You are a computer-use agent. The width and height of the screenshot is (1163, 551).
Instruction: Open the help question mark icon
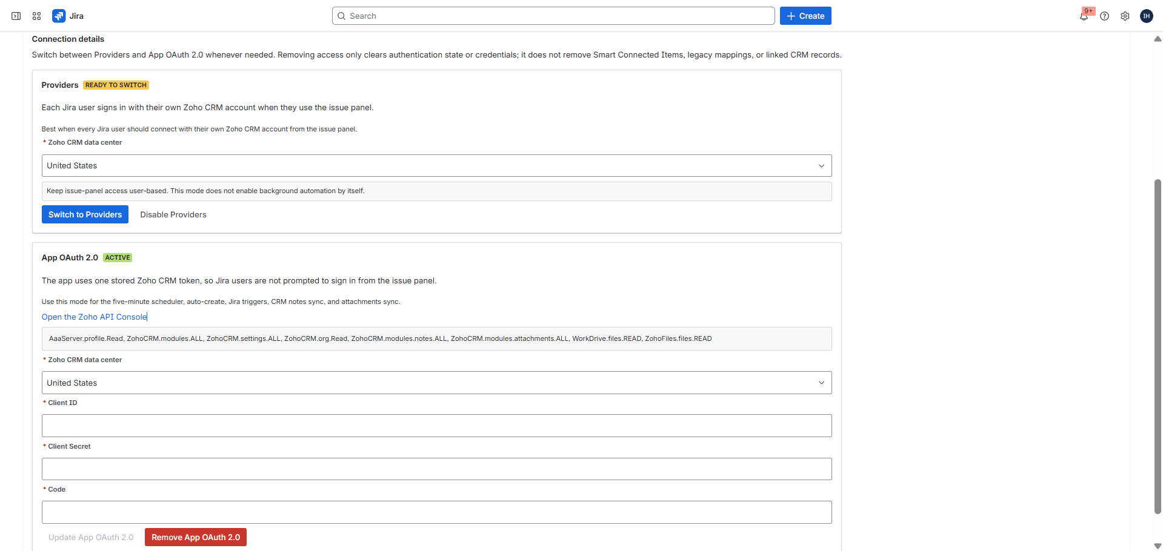[x=1104, y=16]
